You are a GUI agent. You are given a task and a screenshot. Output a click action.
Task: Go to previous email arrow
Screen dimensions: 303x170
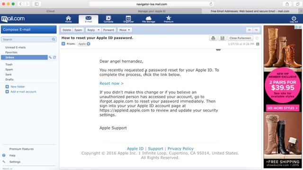pyautogui.click(x=250, y=30)
